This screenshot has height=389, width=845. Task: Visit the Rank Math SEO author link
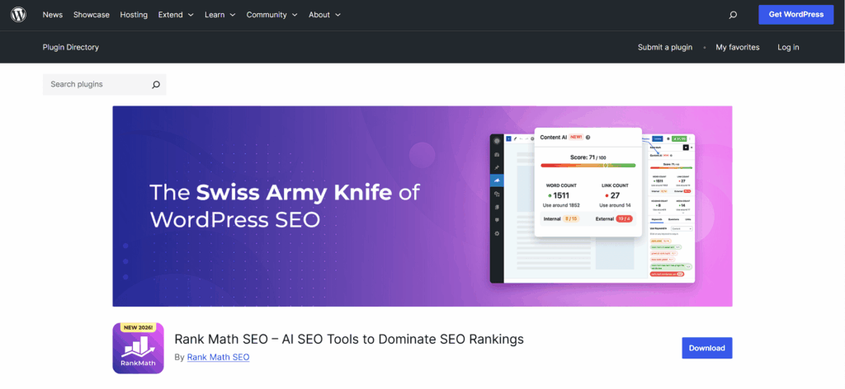[x=218, y=357]
